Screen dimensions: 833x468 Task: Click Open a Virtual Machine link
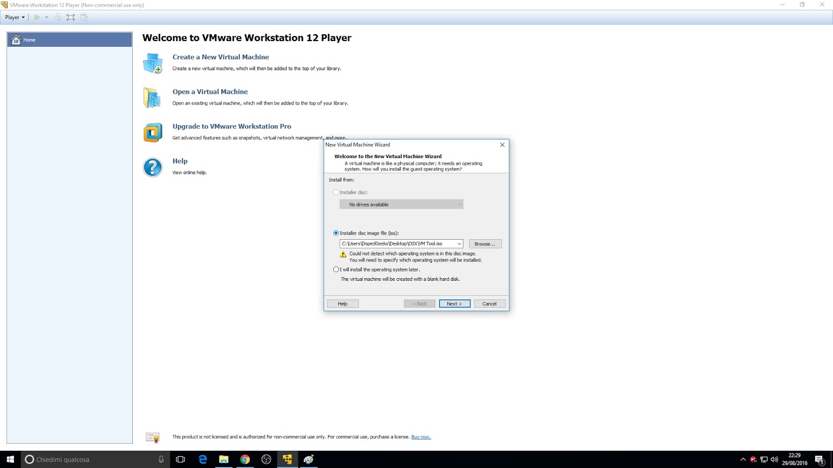tap(210, 92)
